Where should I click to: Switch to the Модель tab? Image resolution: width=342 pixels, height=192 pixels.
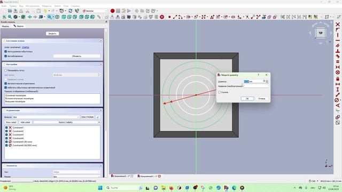coord(5,26)
